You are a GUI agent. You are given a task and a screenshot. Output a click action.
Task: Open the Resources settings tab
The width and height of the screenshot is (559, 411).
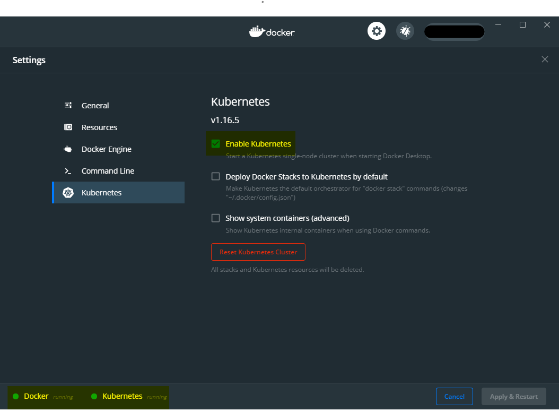pyautogui.click(x=118, y=127)
